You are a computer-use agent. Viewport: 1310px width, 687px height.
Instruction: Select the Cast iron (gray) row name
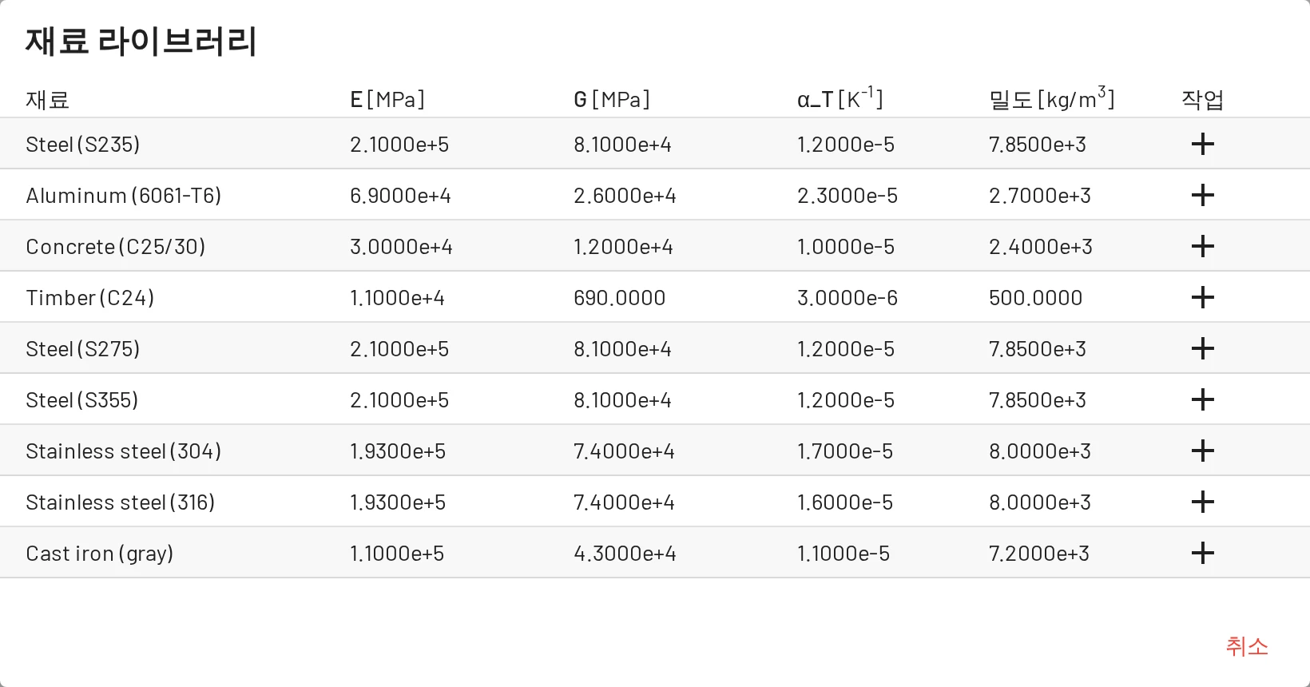pyautogui.click(x=100, y=554)
